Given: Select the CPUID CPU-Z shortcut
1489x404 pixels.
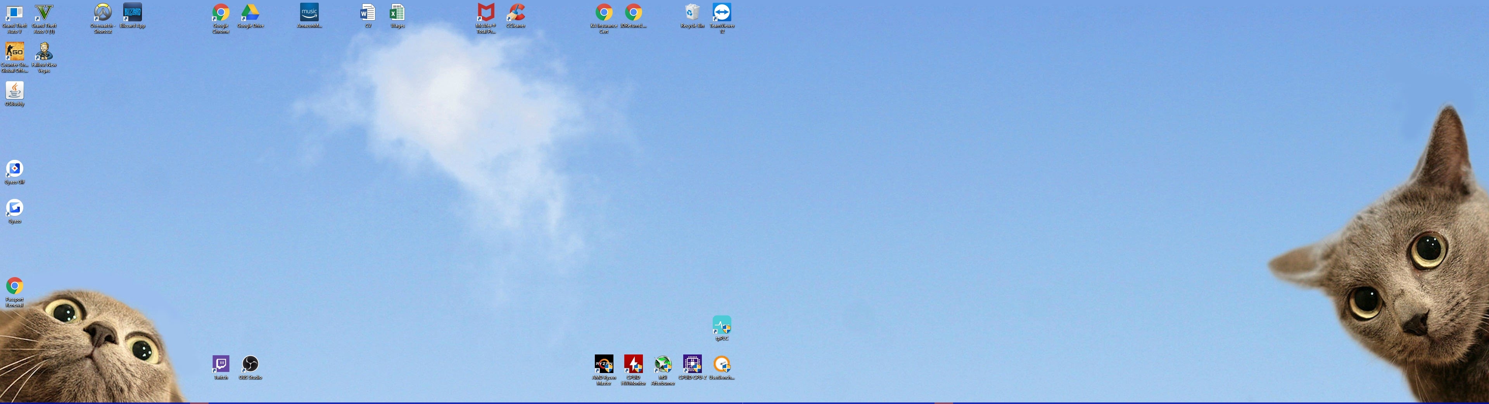Looking at the screenshot, I should (x=693, y=368).
